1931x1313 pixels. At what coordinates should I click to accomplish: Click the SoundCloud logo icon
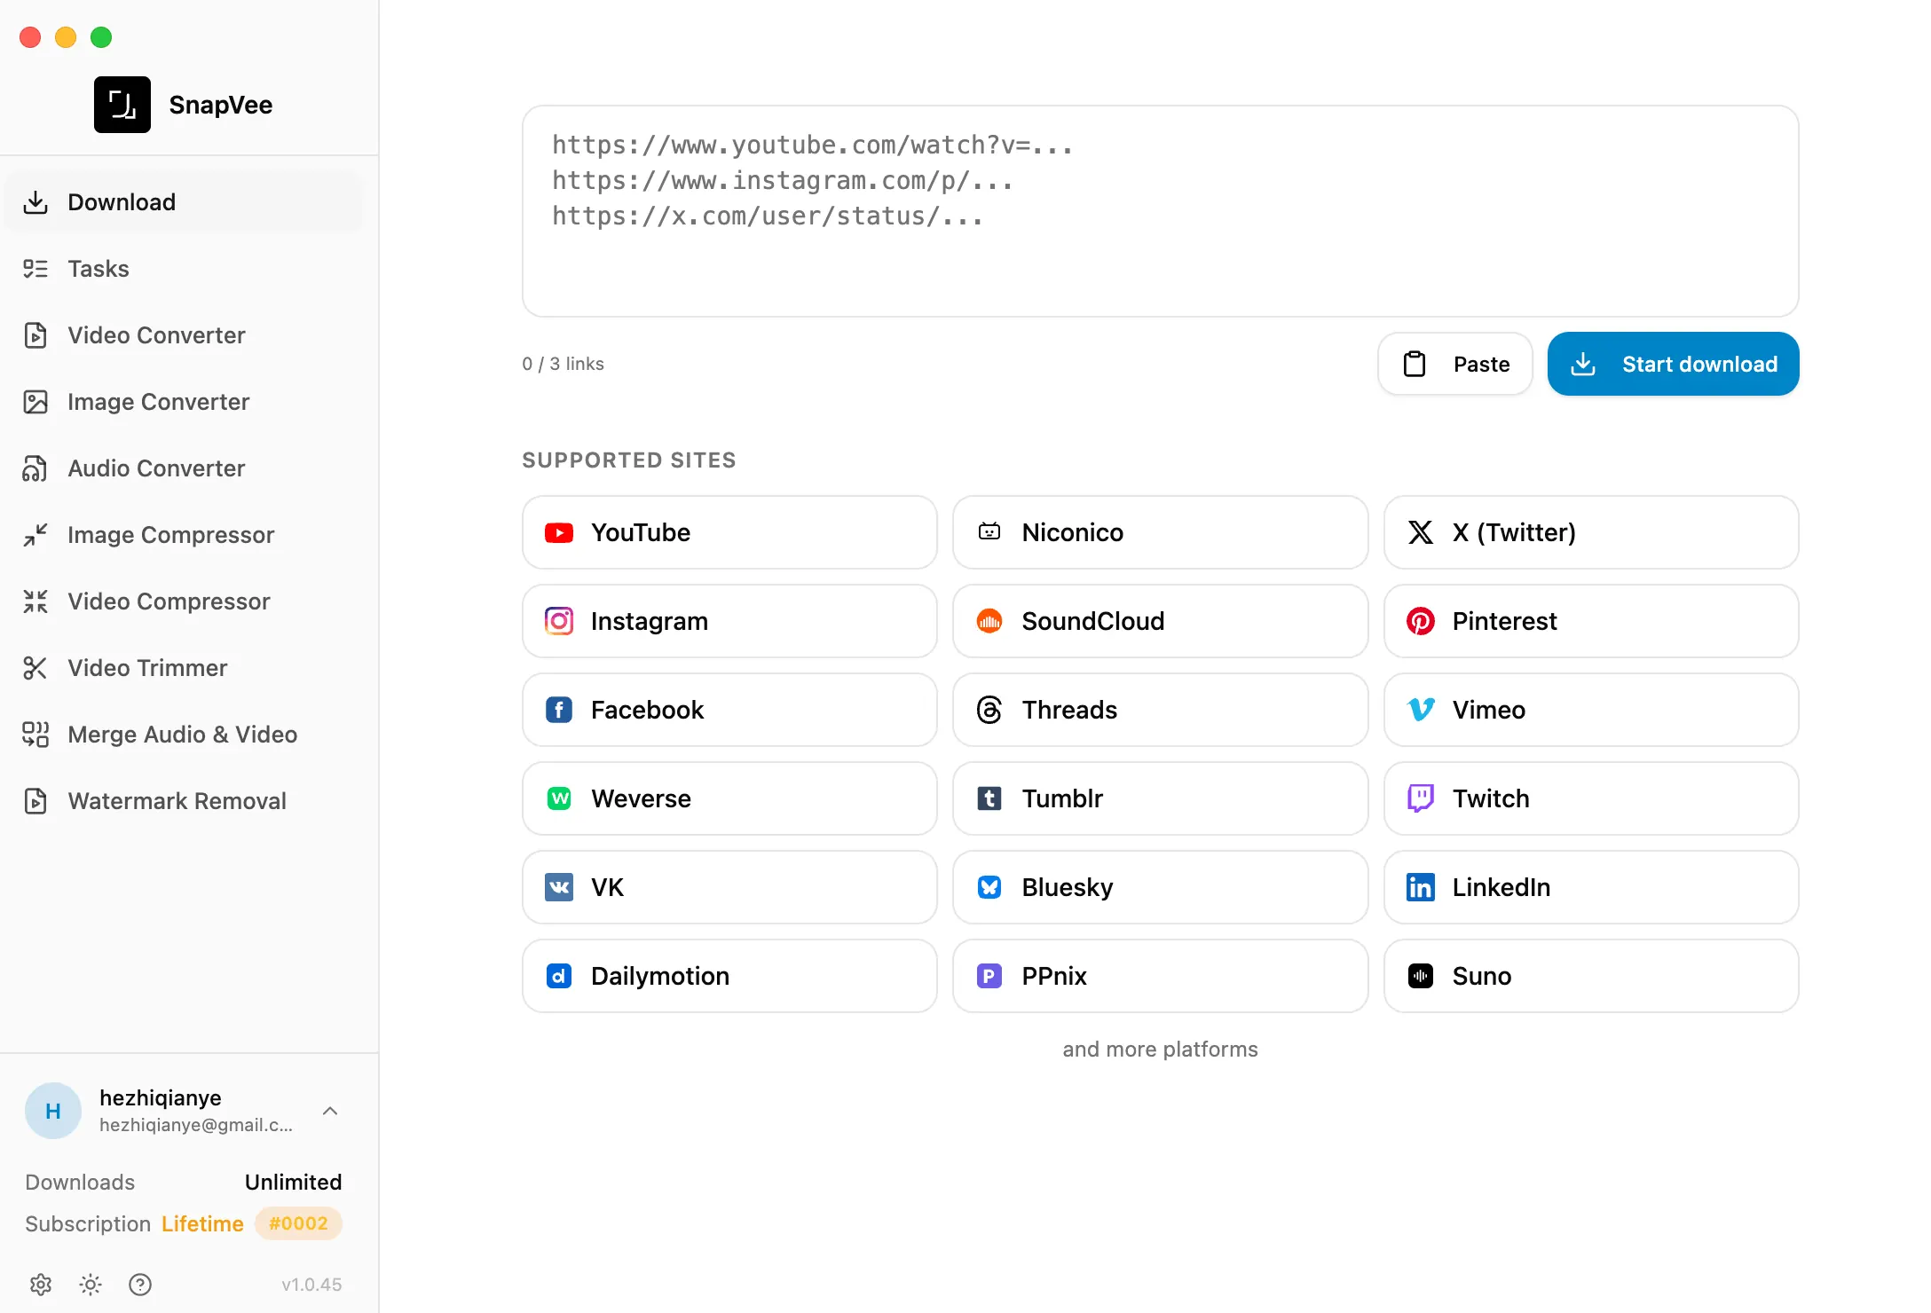[989, 621]
